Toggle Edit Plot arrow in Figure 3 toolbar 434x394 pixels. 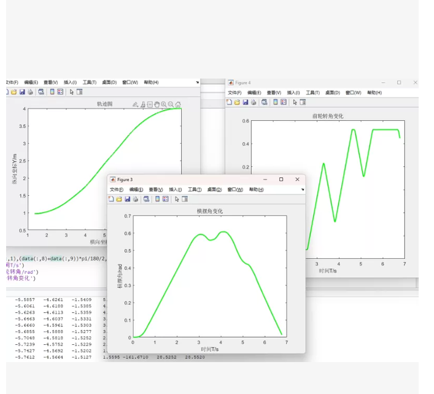click(177, 199)
